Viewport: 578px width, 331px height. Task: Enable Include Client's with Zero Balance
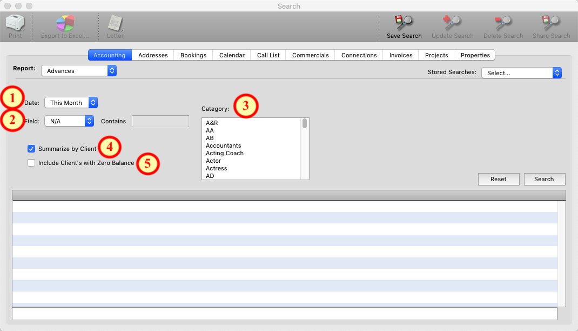(31, 163)
